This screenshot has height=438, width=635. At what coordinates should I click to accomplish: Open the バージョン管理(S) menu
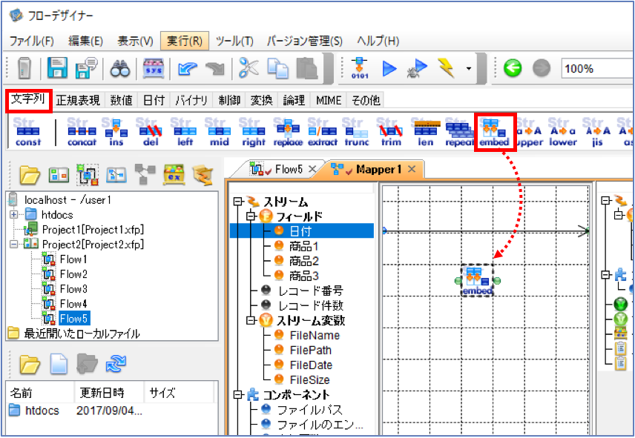click(305, 41)
